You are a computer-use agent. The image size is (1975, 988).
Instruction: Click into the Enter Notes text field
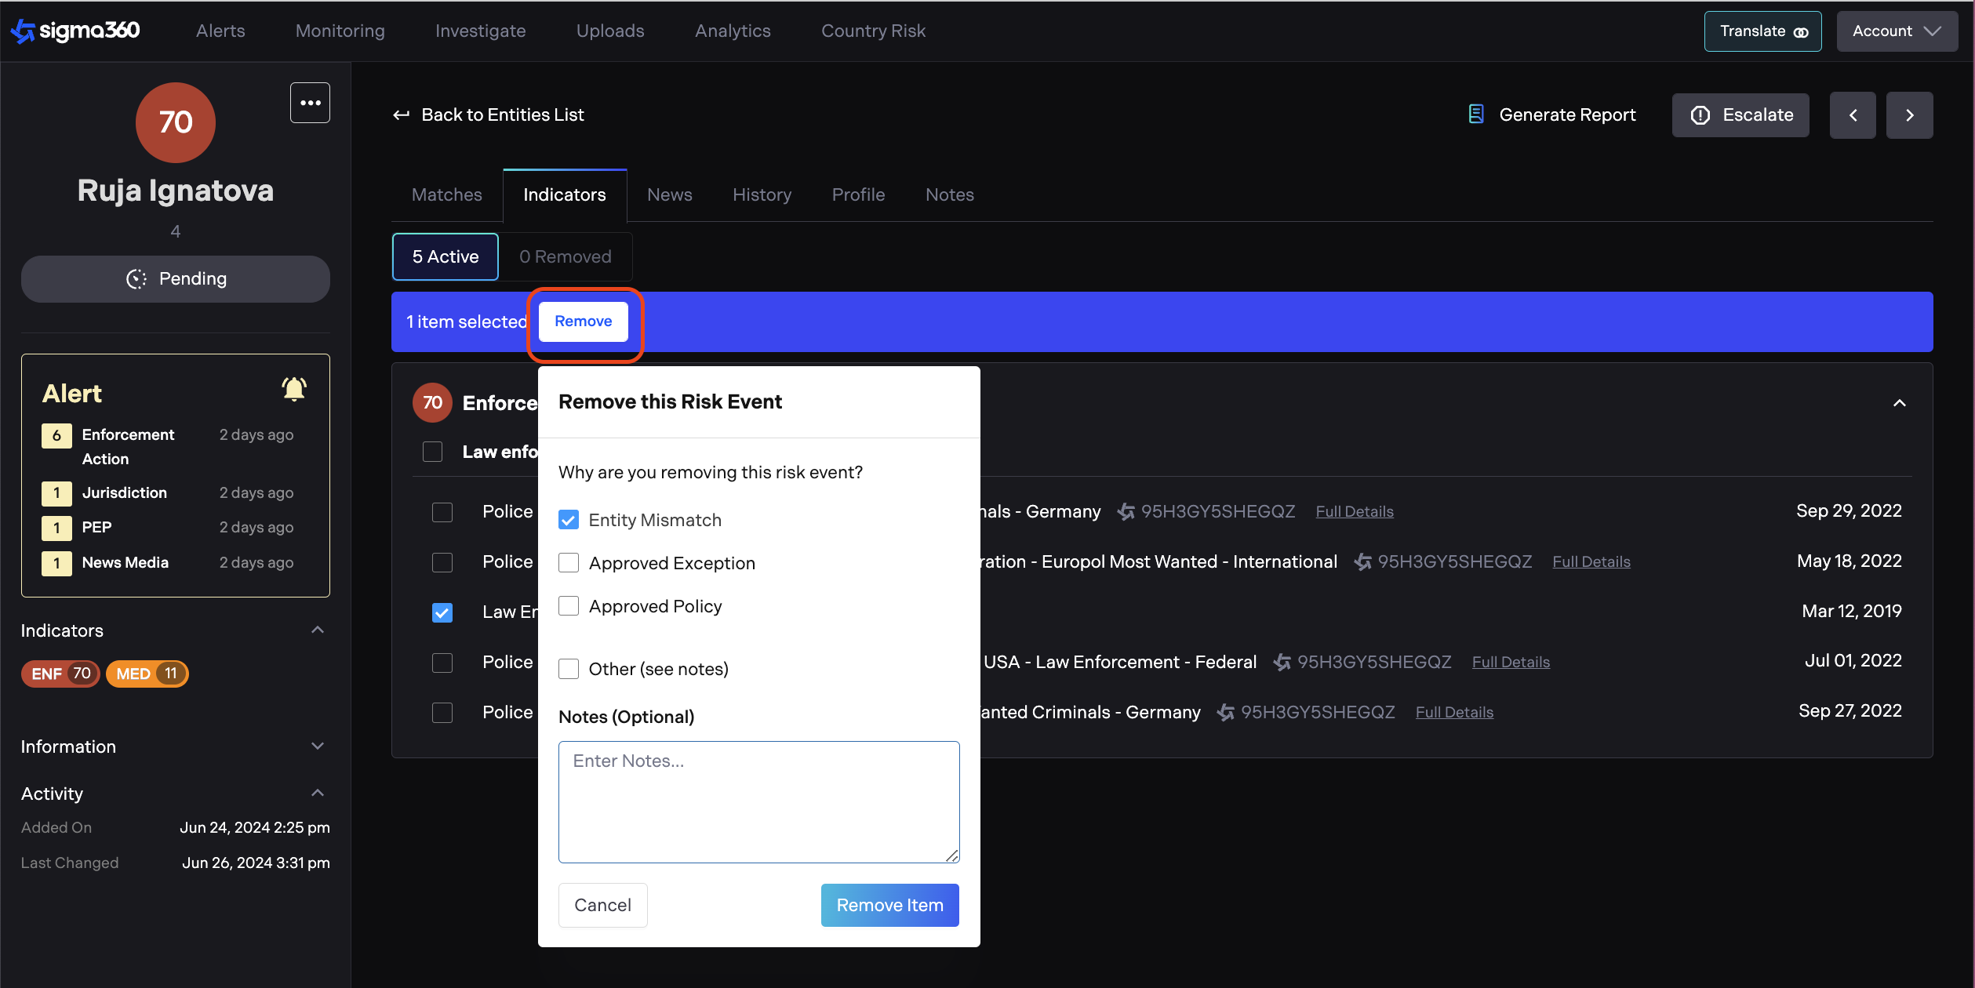tap(758, 801)
